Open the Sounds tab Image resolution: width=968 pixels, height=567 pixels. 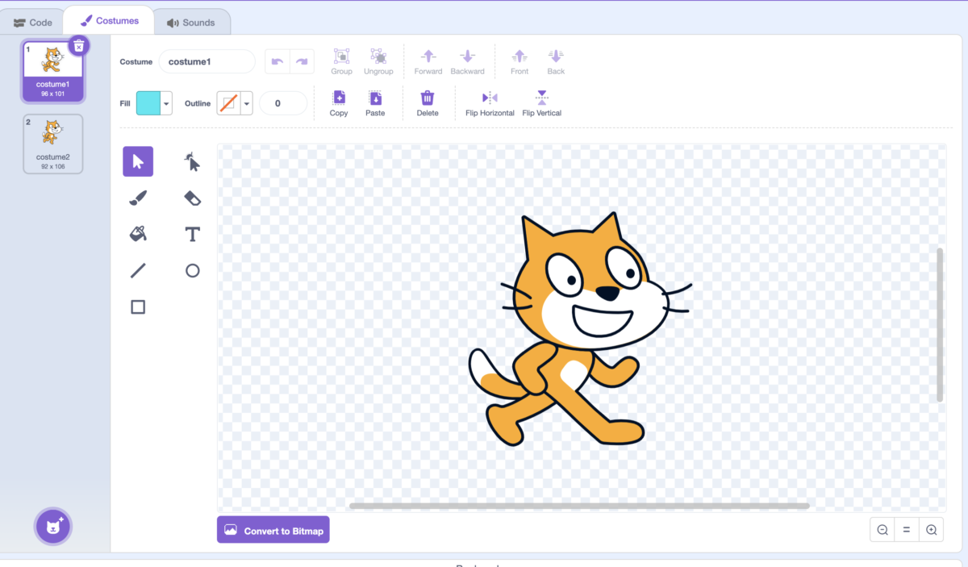(x=191, y=21)
